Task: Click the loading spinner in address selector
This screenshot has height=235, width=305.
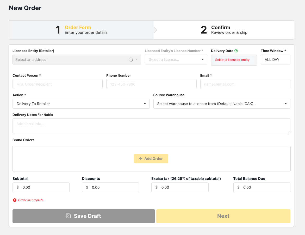Action: (131, 60)
